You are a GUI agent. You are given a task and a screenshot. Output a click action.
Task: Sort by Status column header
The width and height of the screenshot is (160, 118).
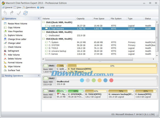(x=151, y=19)
